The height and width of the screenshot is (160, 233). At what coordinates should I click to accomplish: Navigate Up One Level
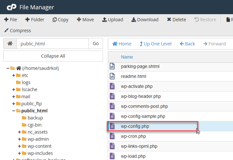click(155, 44)
